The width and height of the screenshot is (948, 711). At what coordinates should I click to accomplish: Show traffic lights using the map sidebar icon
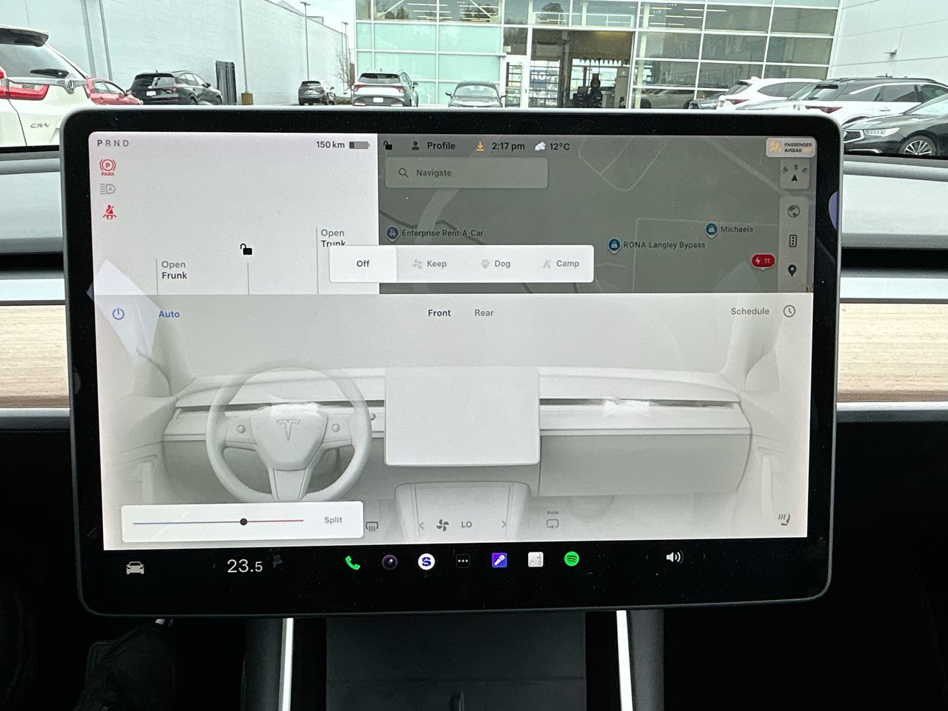coord(792,239)
